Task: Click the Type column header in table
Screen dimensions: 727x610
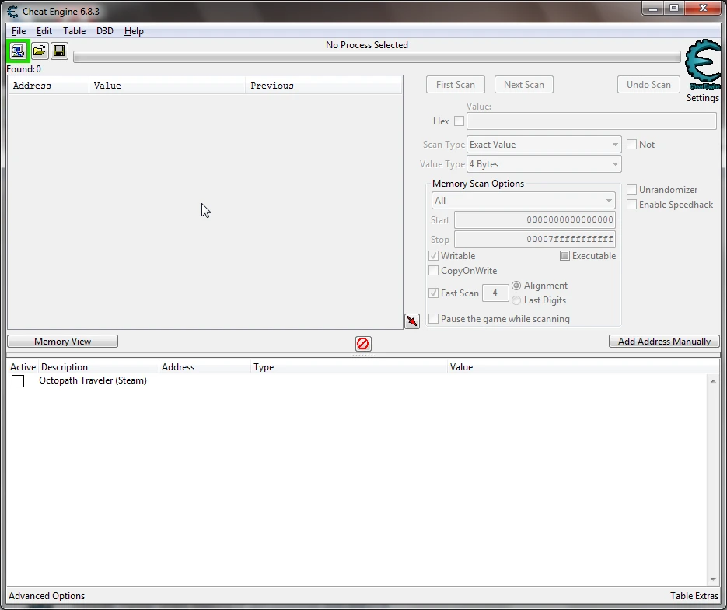Action: 349,367
